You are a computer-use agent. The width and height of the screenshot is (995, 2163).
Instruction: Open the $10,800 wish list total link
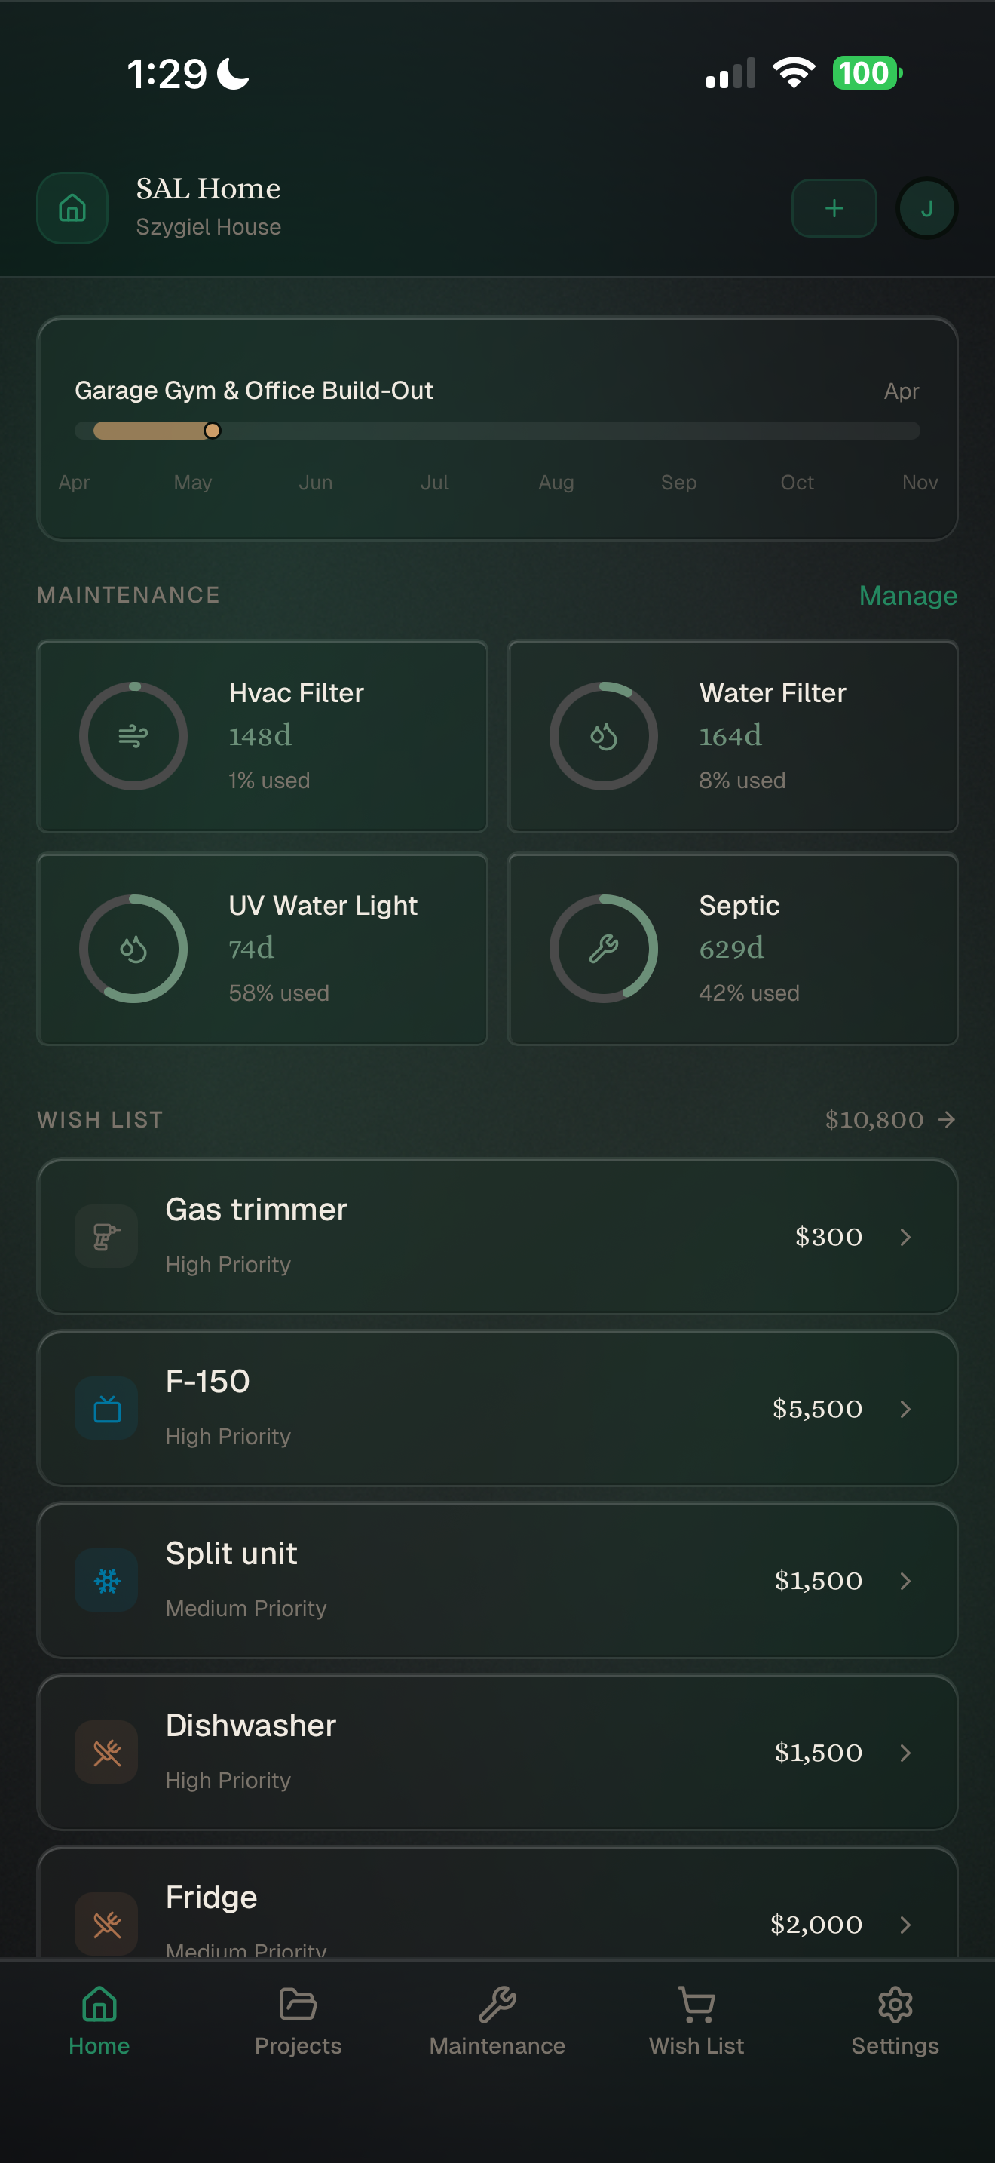tap(889, 1119)
